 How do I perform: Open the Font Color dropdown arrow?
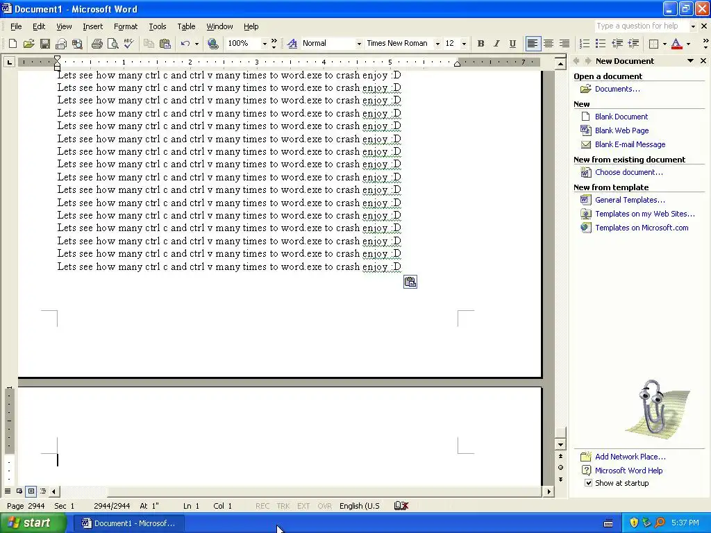tap(688, 44)
